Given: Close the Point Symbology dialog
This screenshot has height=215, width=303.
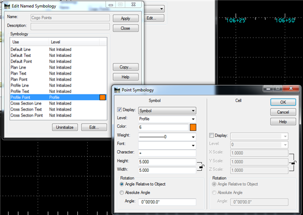Looking at the screenshot, I should point(291,88).
